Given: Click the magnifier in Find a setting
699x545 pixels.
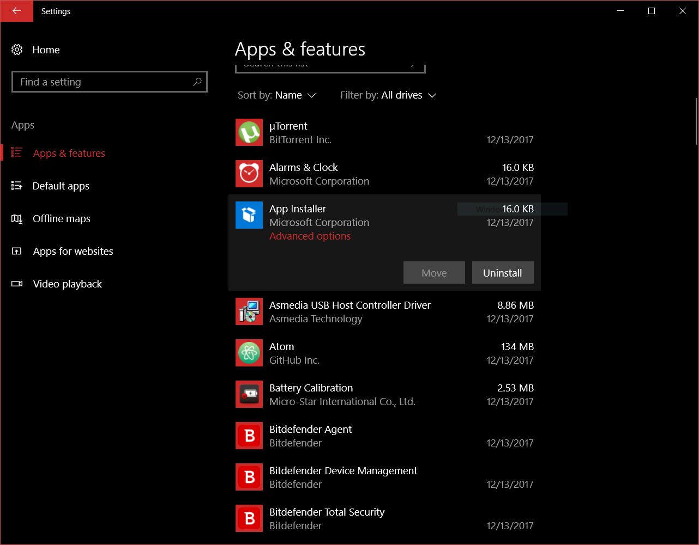Looking at the screenshot, I should pos(197,82).
